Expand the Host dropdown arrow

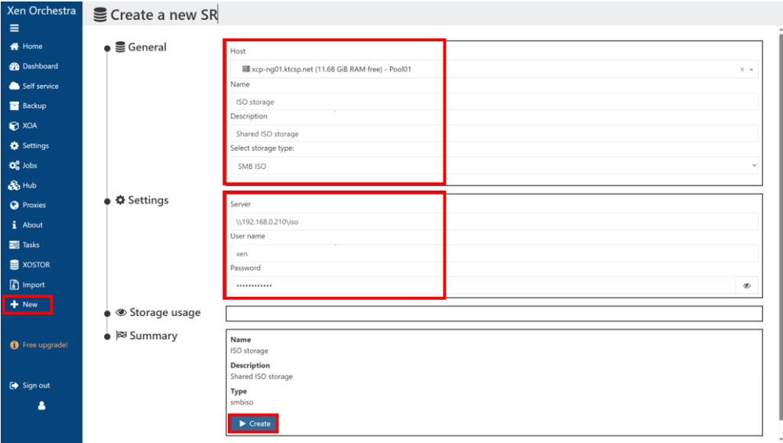pyautogui.click(x=752, y=70)
